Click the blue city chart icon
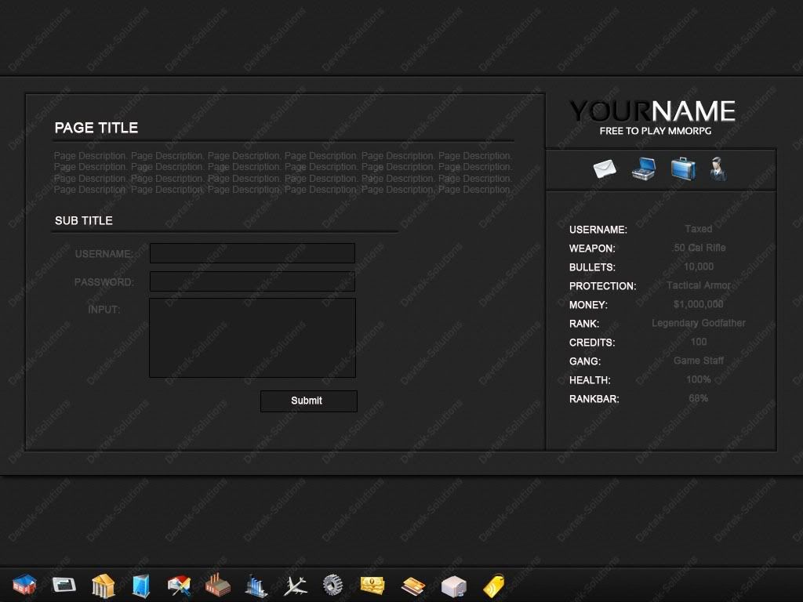Image resolution: width=803 pixels, height=602 pixels. pos(256,585)
